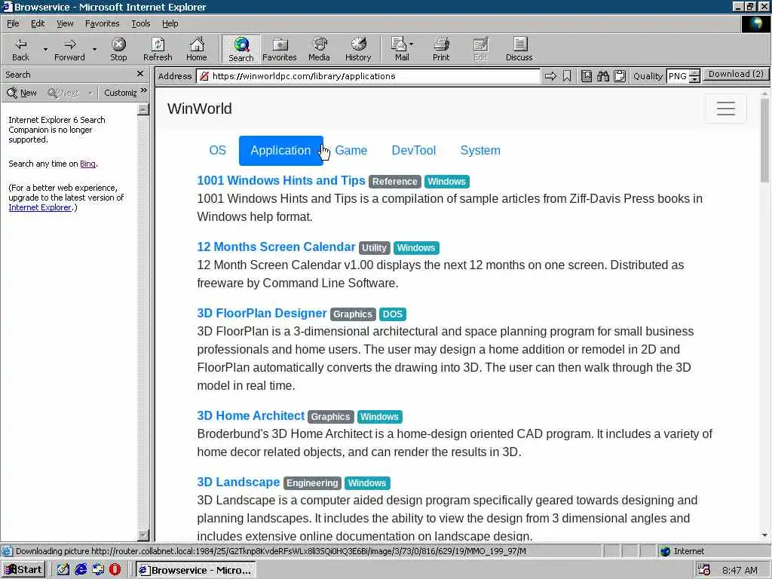Open the View menu
This screenshot has height=579, width=772.
[65, 23]
